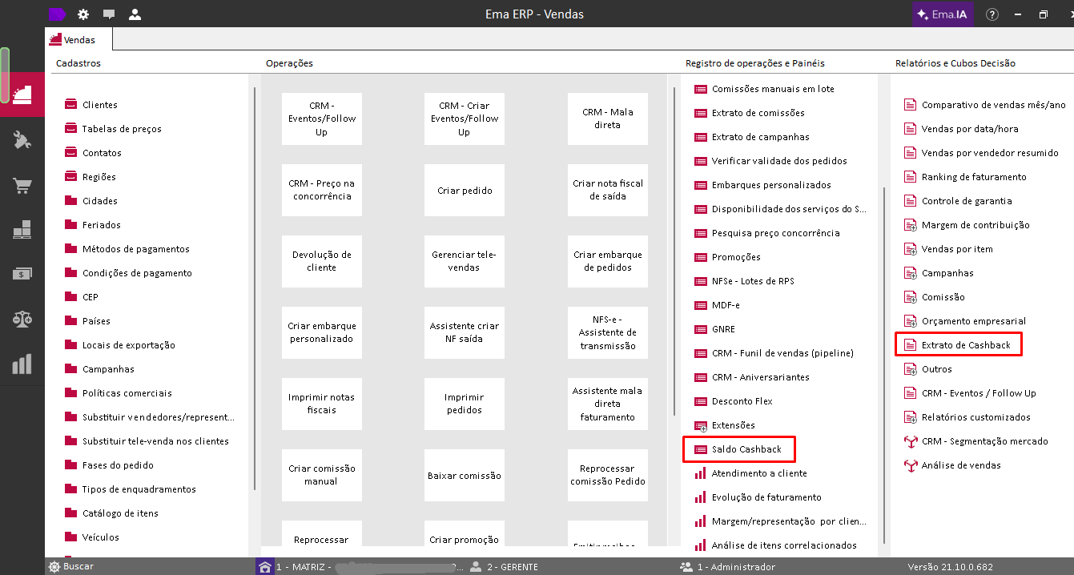The width and height of the screenshot is (1074, 575).
Task: Open Evolução de faturamento chart icon
Action: click(x=701, y=497)
